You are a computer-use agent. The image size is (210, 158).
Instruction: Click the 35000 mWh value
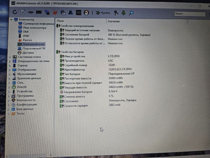(x=115, y=78)
